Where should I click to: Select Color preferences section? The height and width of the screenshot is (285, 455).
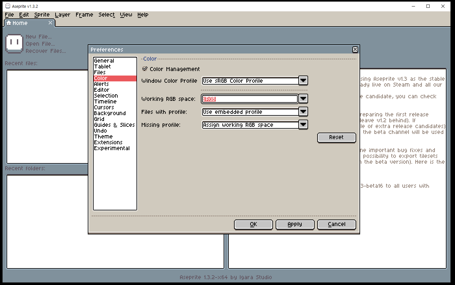click(x=115, y=78)
